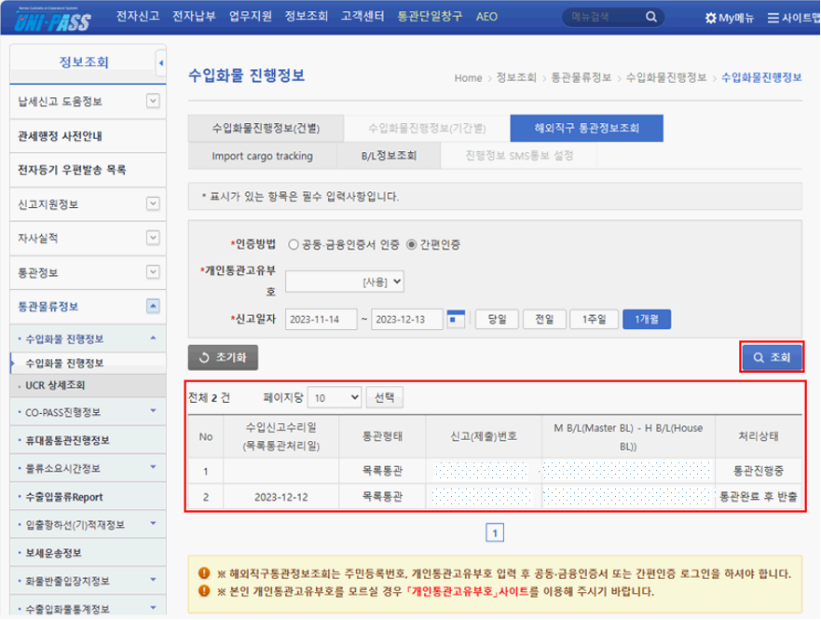Select 간편인증 radio button
Image resolution: width=821 pixels, height=620 pixels.
(x=412, y=244)
